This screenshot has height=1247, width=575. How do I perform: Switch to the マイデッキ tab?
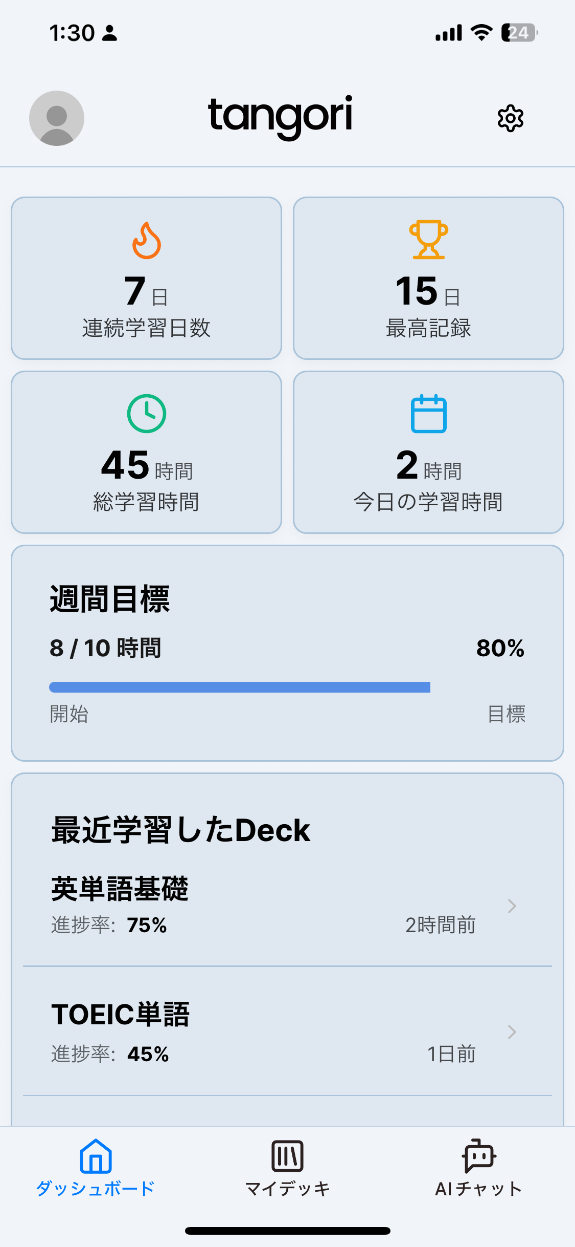click(x=287, y=1188)
